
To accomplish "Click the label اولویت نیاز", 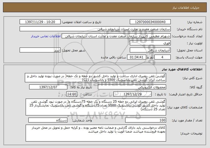I will click(195, 43).
